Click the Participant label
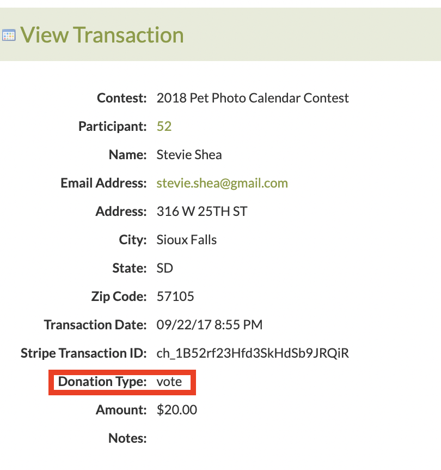This screenshot has width=441, height=470. click(x=113, y=126)
